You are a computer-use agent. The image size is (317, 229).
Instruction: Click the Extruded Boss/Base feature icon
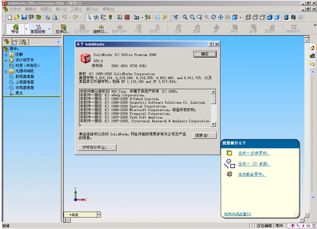click(63, 29)
